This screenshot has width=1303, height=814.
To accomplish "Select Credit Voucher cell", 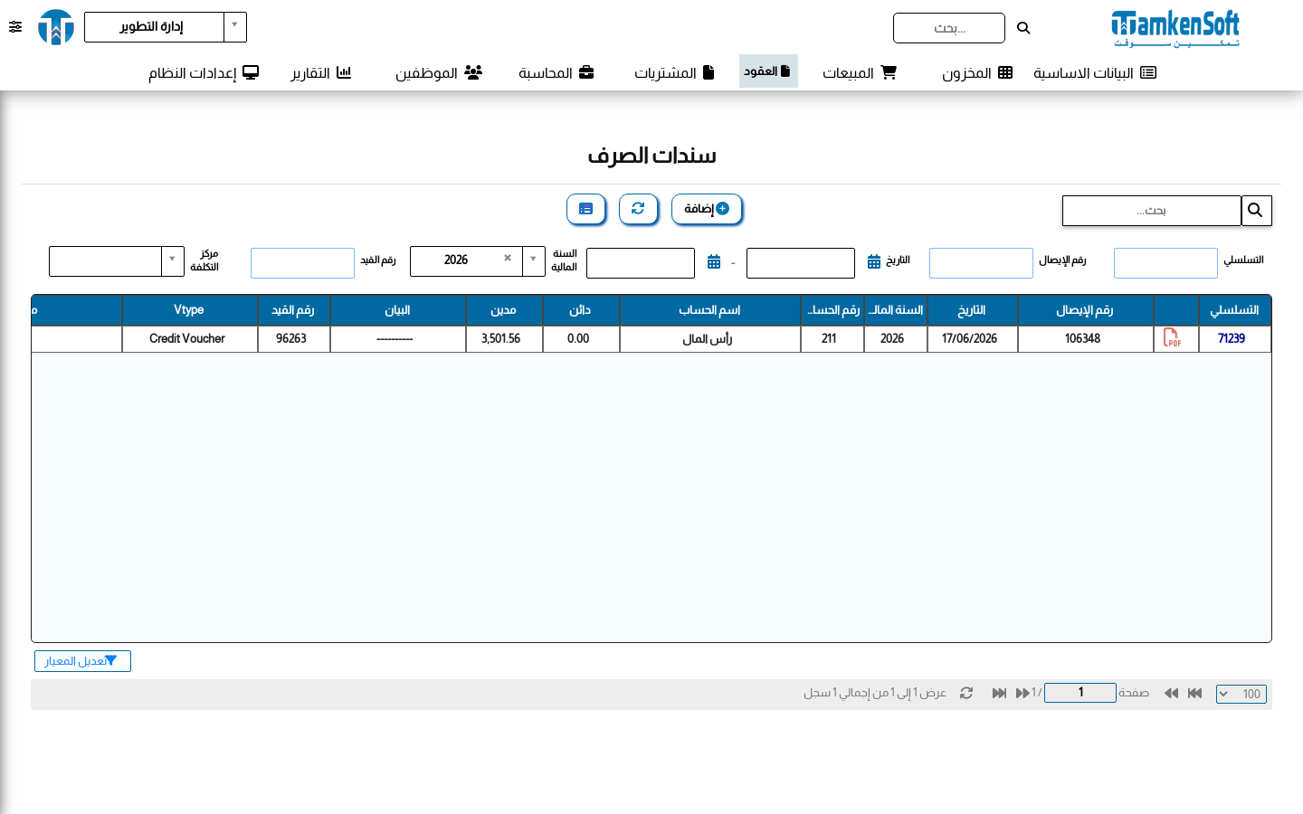I will click(x=189, y=338).
